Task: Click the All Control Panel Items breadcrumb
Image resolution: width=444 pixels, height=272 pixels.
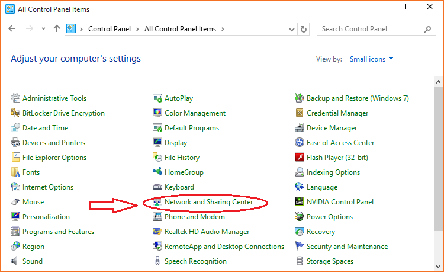Action: tap(180, 29)
